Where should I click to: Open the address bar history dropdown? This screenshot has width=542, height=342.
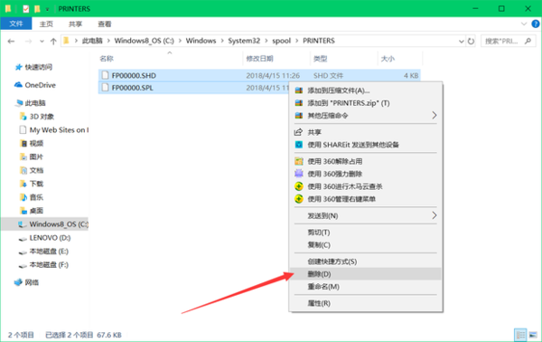(x=461, y=42)
